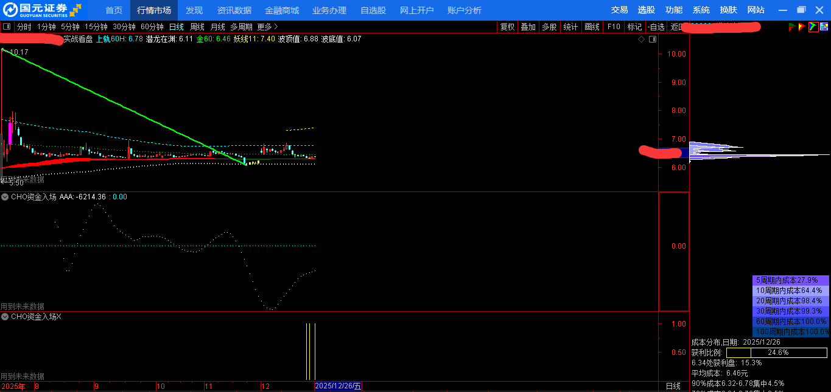831x392 pixels.
Task: Open F10 company info
Action: coord(614,27)
